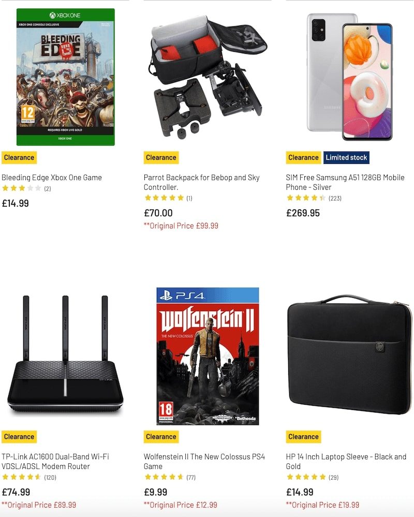The width and height of the screenshot is (414, 517).
Task: Click the star rating with 29 reviews
Action: [x=313, y=477]
